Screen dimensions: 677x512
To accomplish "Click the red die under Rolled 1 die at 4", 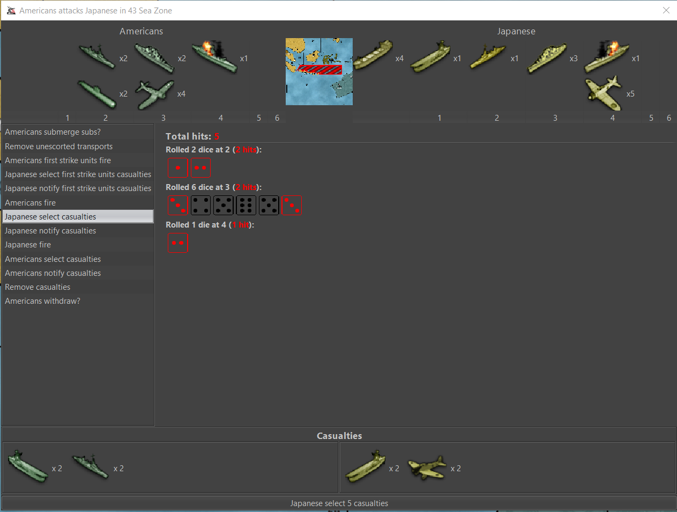I will pyautogui.click(x=177, y=243).
